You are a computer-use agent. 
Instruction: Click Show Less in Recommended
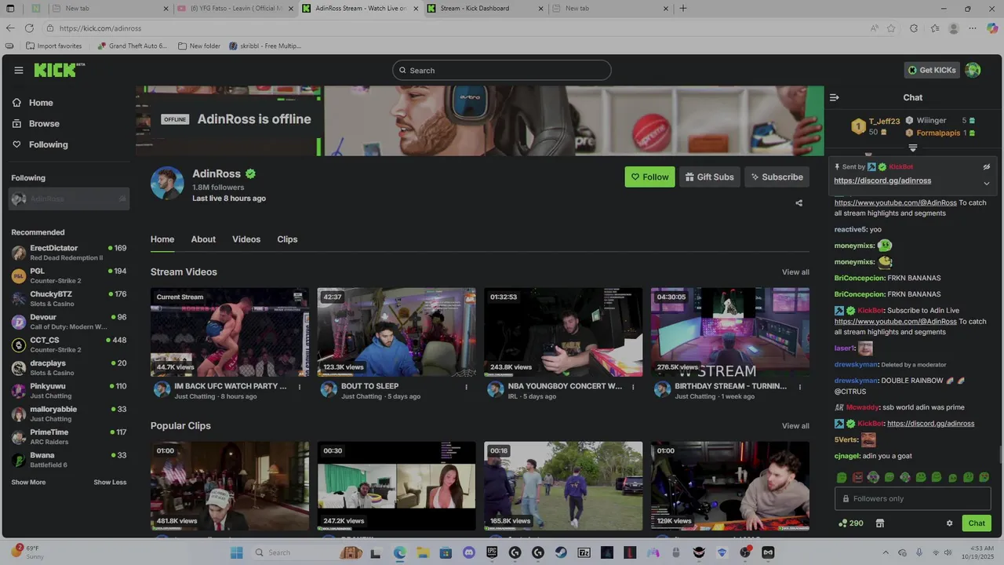click(110, 482)
